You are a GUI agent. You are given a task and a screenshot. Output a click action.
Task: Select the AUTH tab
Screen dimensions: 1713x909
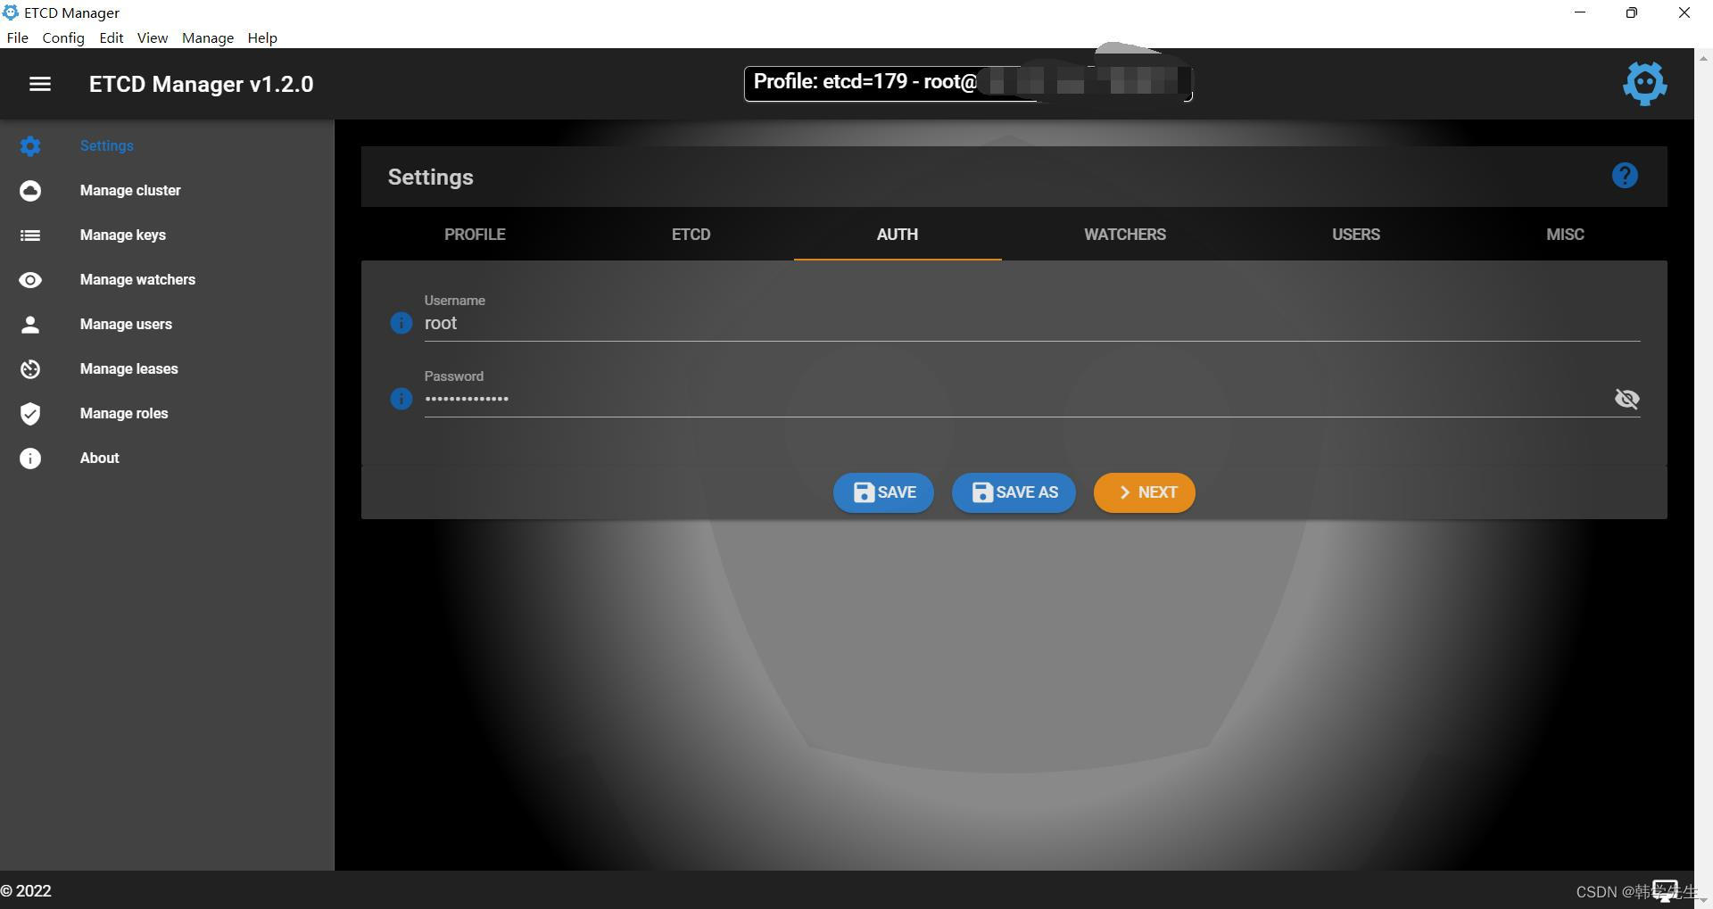[898, 235]
